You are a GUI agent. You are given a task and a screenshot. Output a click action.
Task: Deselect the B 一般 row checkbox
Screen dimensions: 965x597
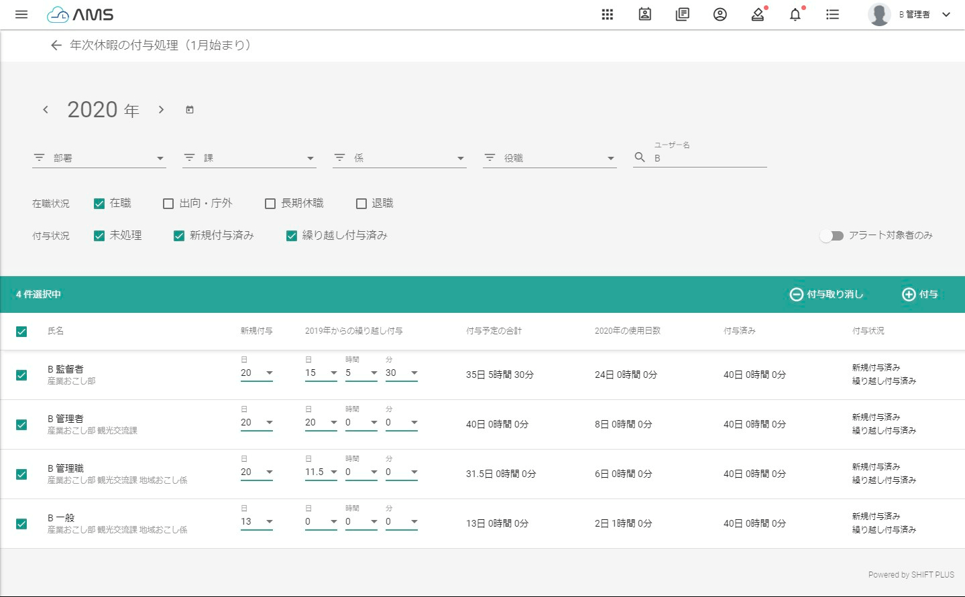[21, 524]
